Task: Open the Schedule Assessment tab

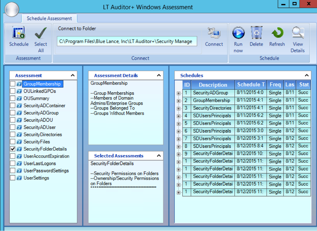Action: pyautogui.click(x=49, y=19)
